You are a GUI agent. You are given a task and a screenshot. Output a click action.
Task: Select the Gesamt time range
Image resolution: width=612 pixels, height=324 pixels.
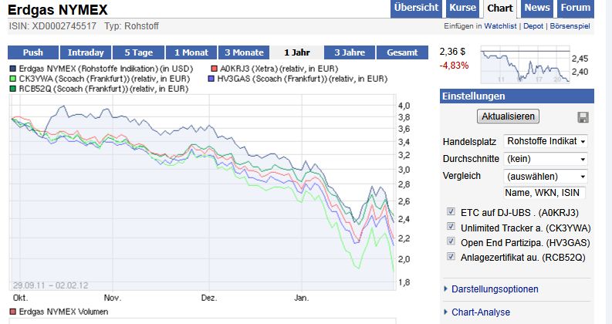[x=402, y=52]
